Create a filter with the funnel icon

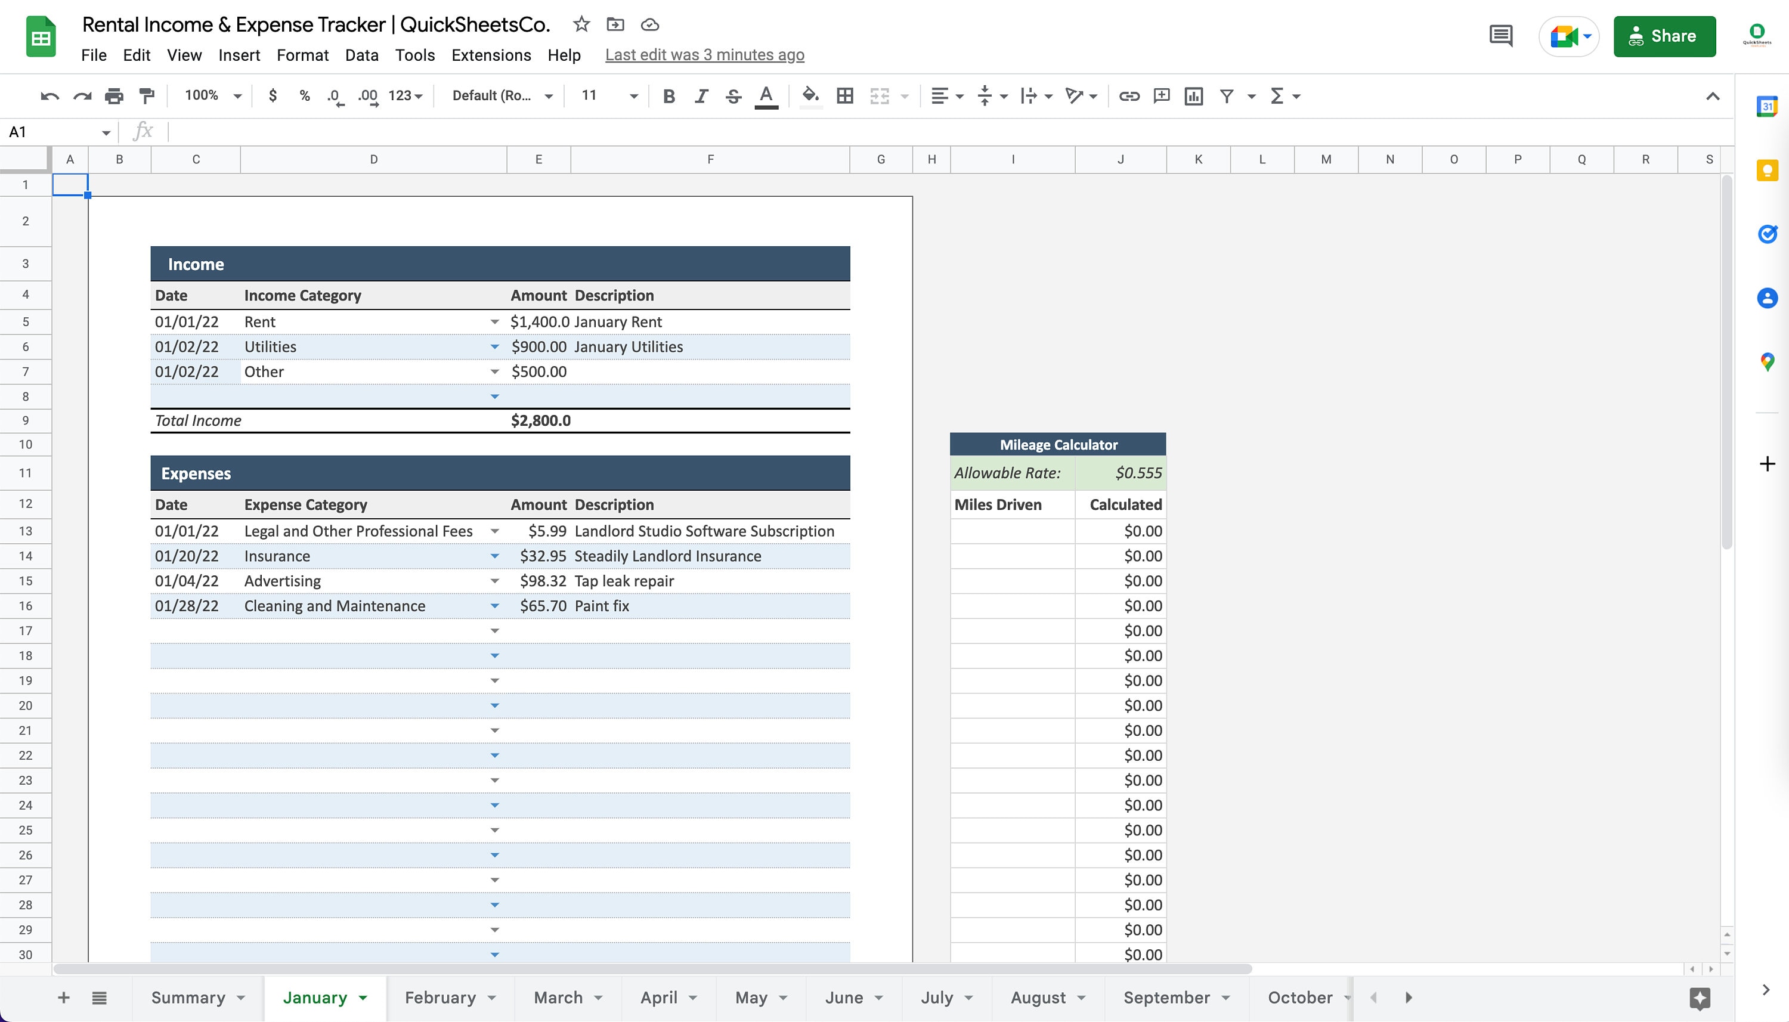pyautogui.click(x=1225, y=95)
